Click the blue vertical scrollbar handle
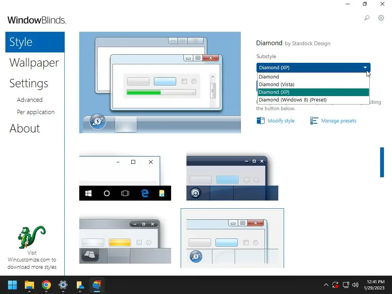This screenshot has height=294, width=392. (x=382, y=162)
